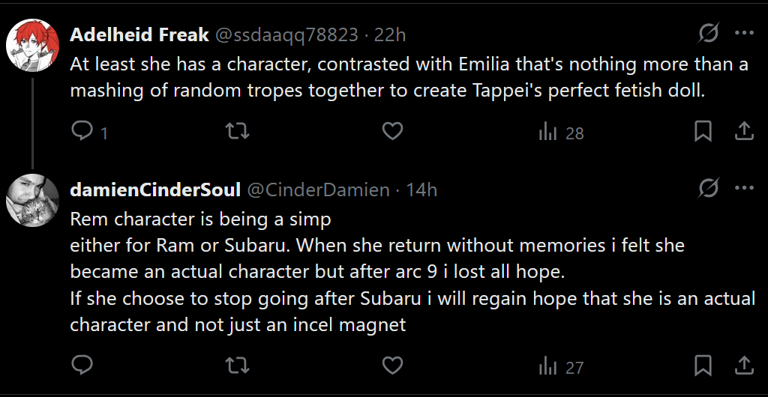Open more options on Adelheid Freak's tweet
The width and height of the screenshot is (768, 397).
[x=744, y=33]
